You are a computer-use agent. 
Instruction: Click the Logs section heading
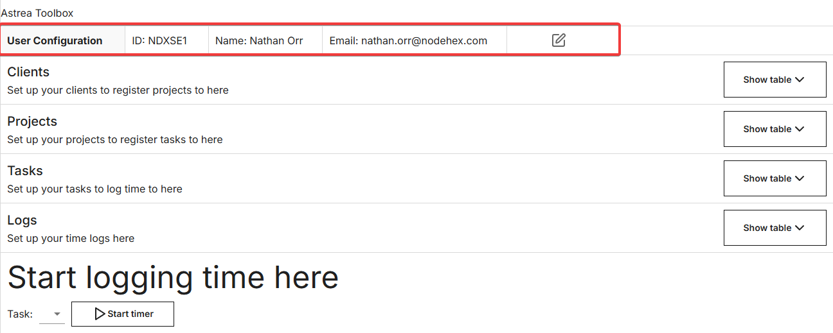coord(22,220)
